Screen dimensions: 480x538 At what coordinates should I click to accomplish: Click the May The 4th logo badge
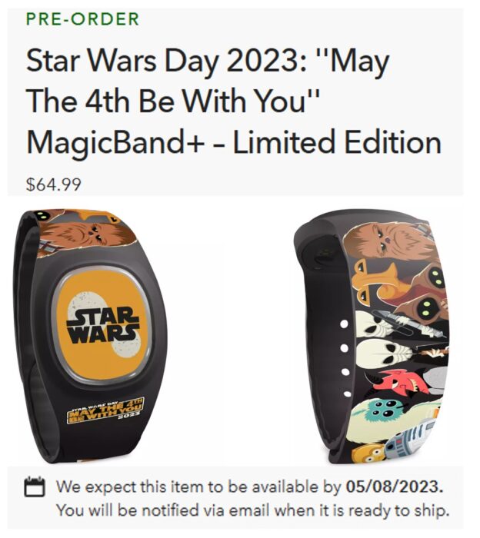pyautogui.click(x=106, y=410)
